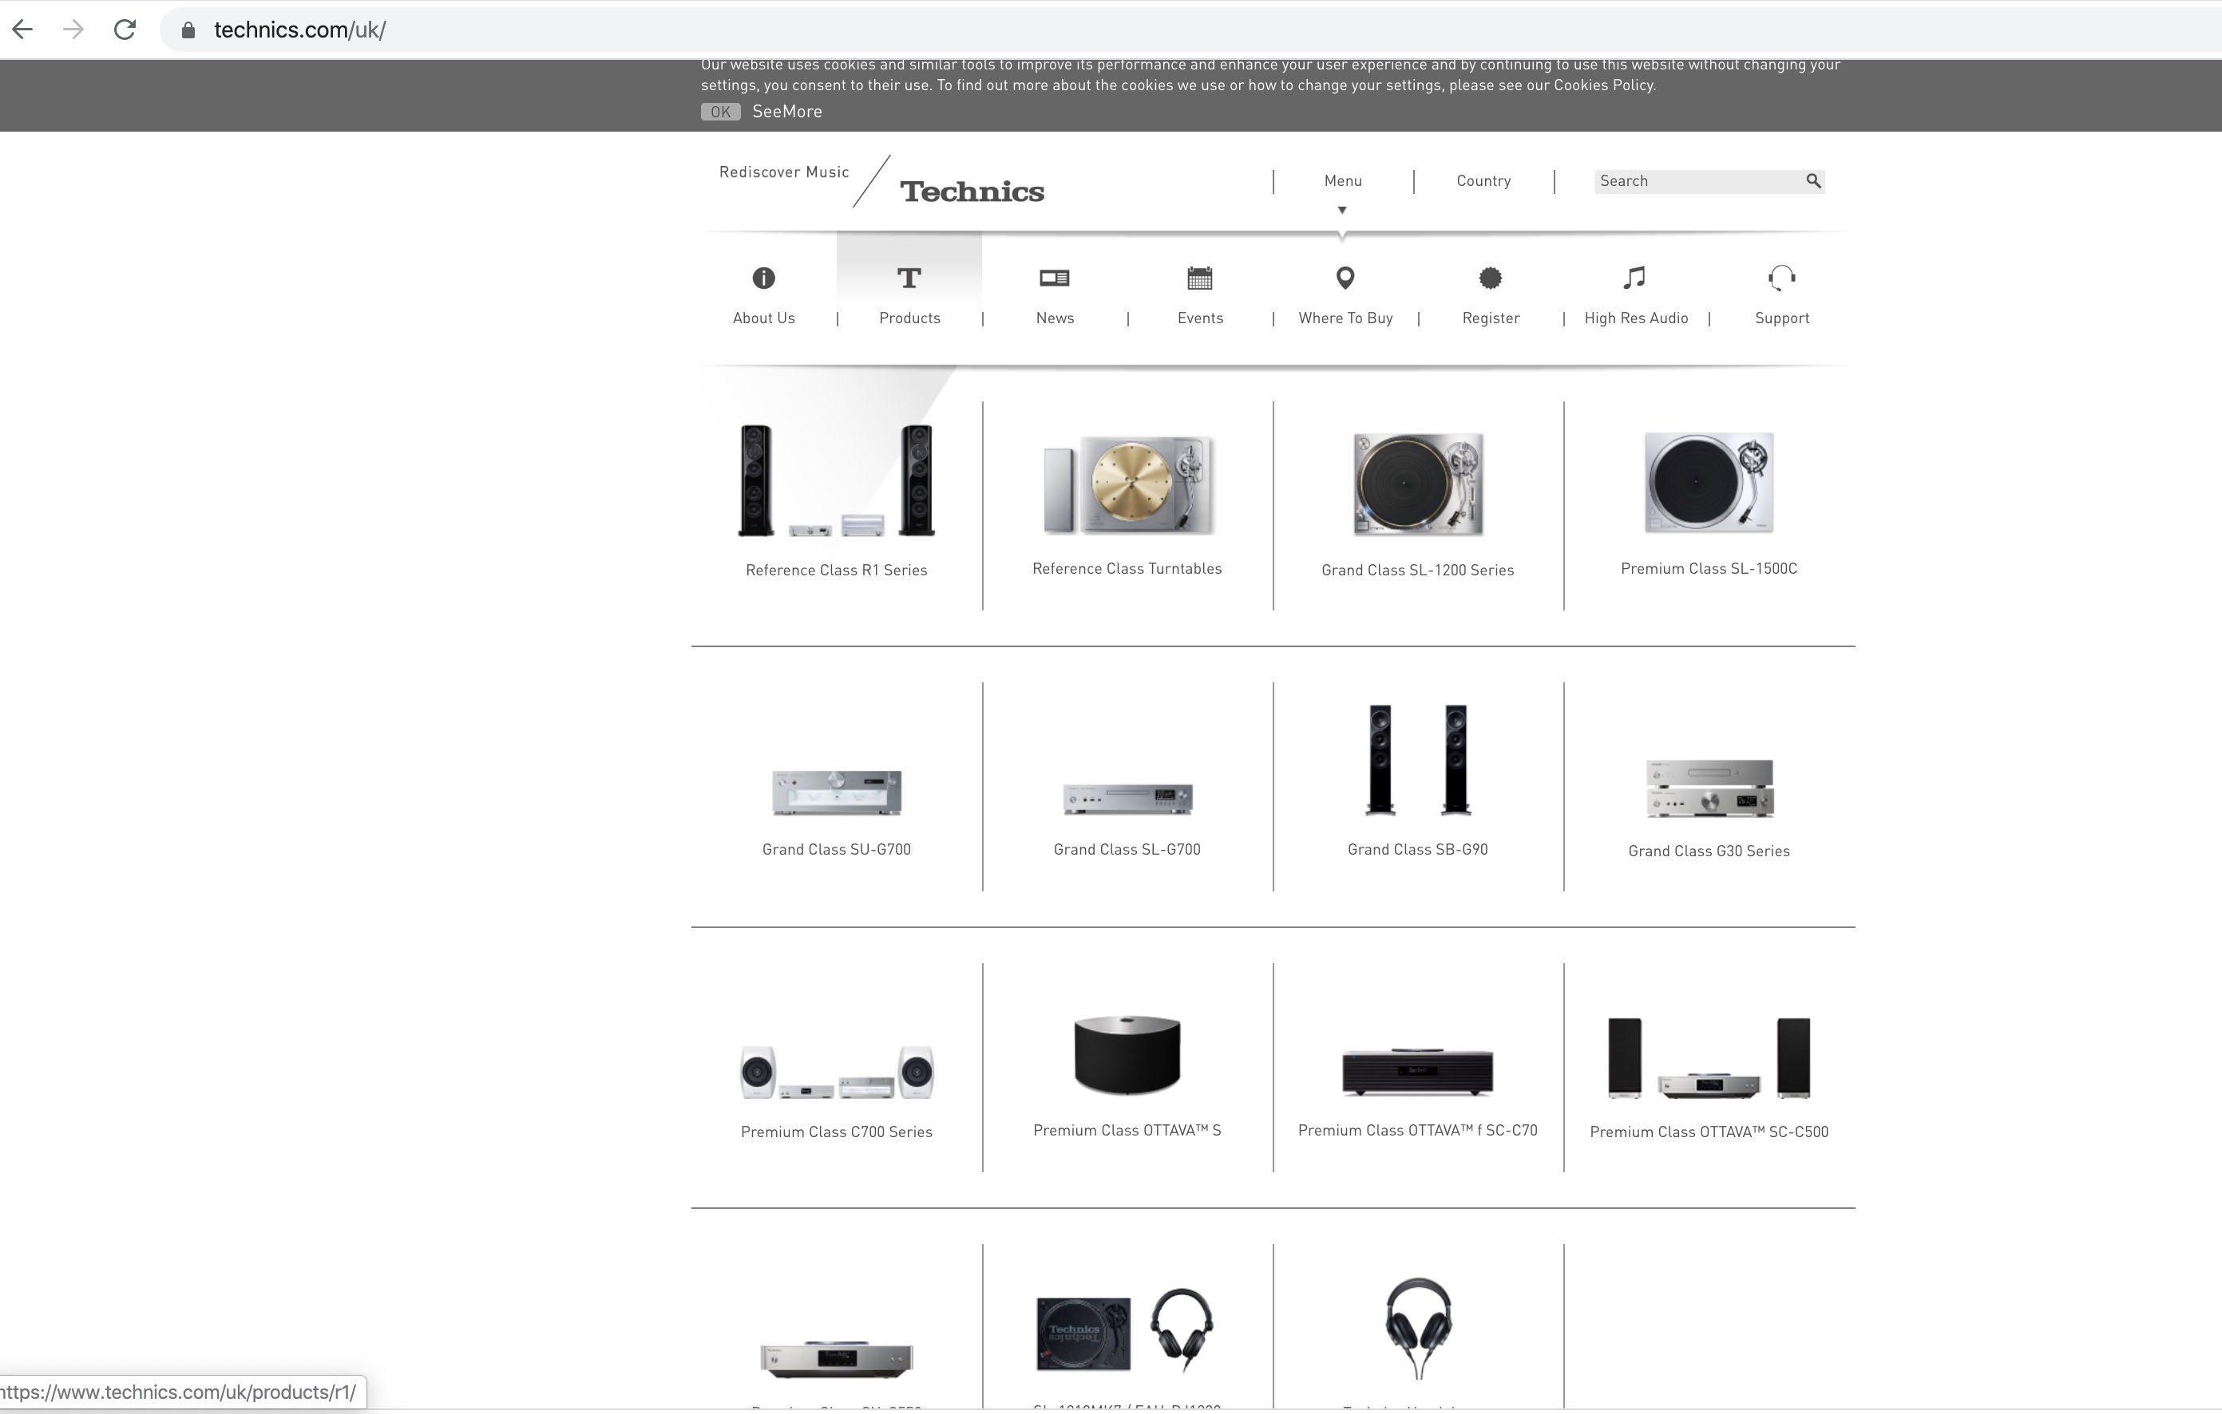The height and width of the screenshot is (1414, 2222).
Task: Click the Grand Class SU-G700 link
Action: 836,850
